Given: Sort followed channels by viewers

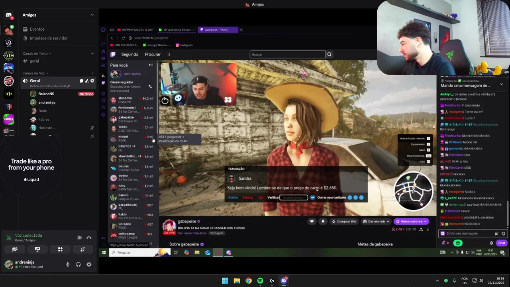Looking at the screenshot, I should pos(150,86).
